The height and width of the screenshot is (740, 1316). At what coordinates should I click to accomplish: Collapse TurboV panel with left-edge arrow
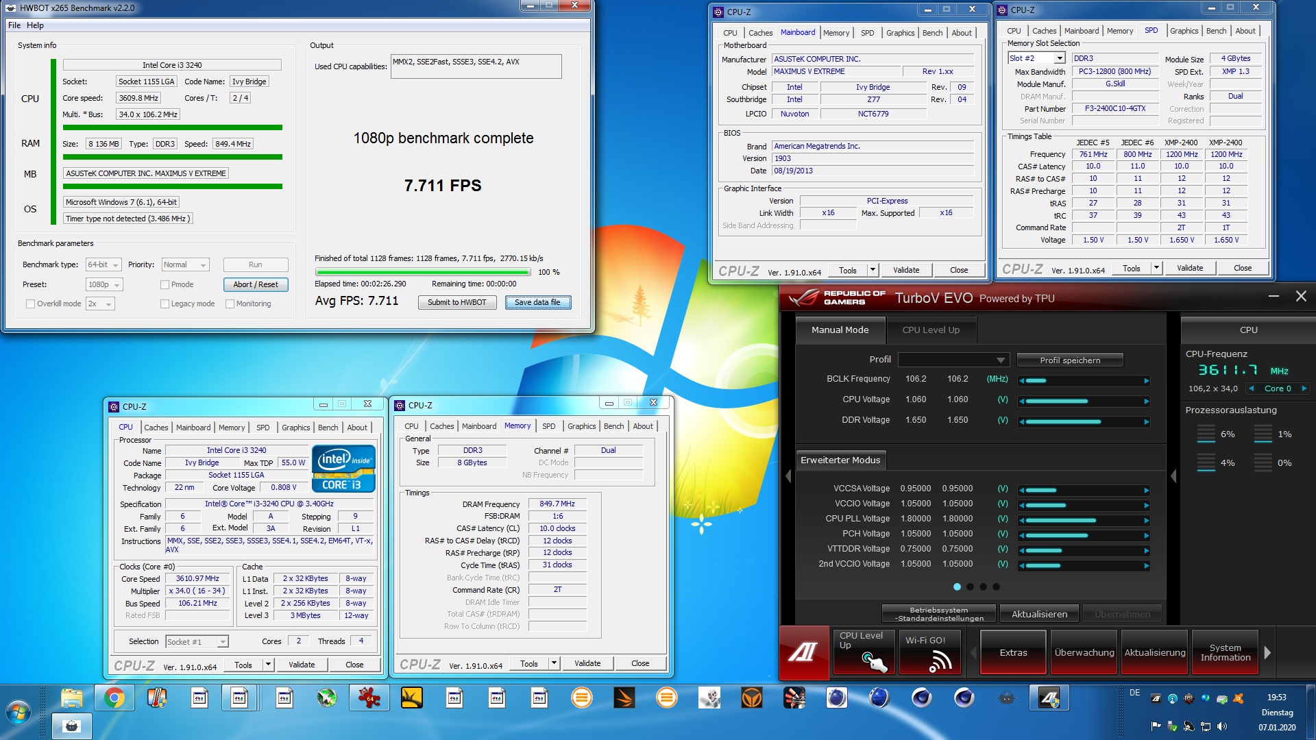point(788,476)
